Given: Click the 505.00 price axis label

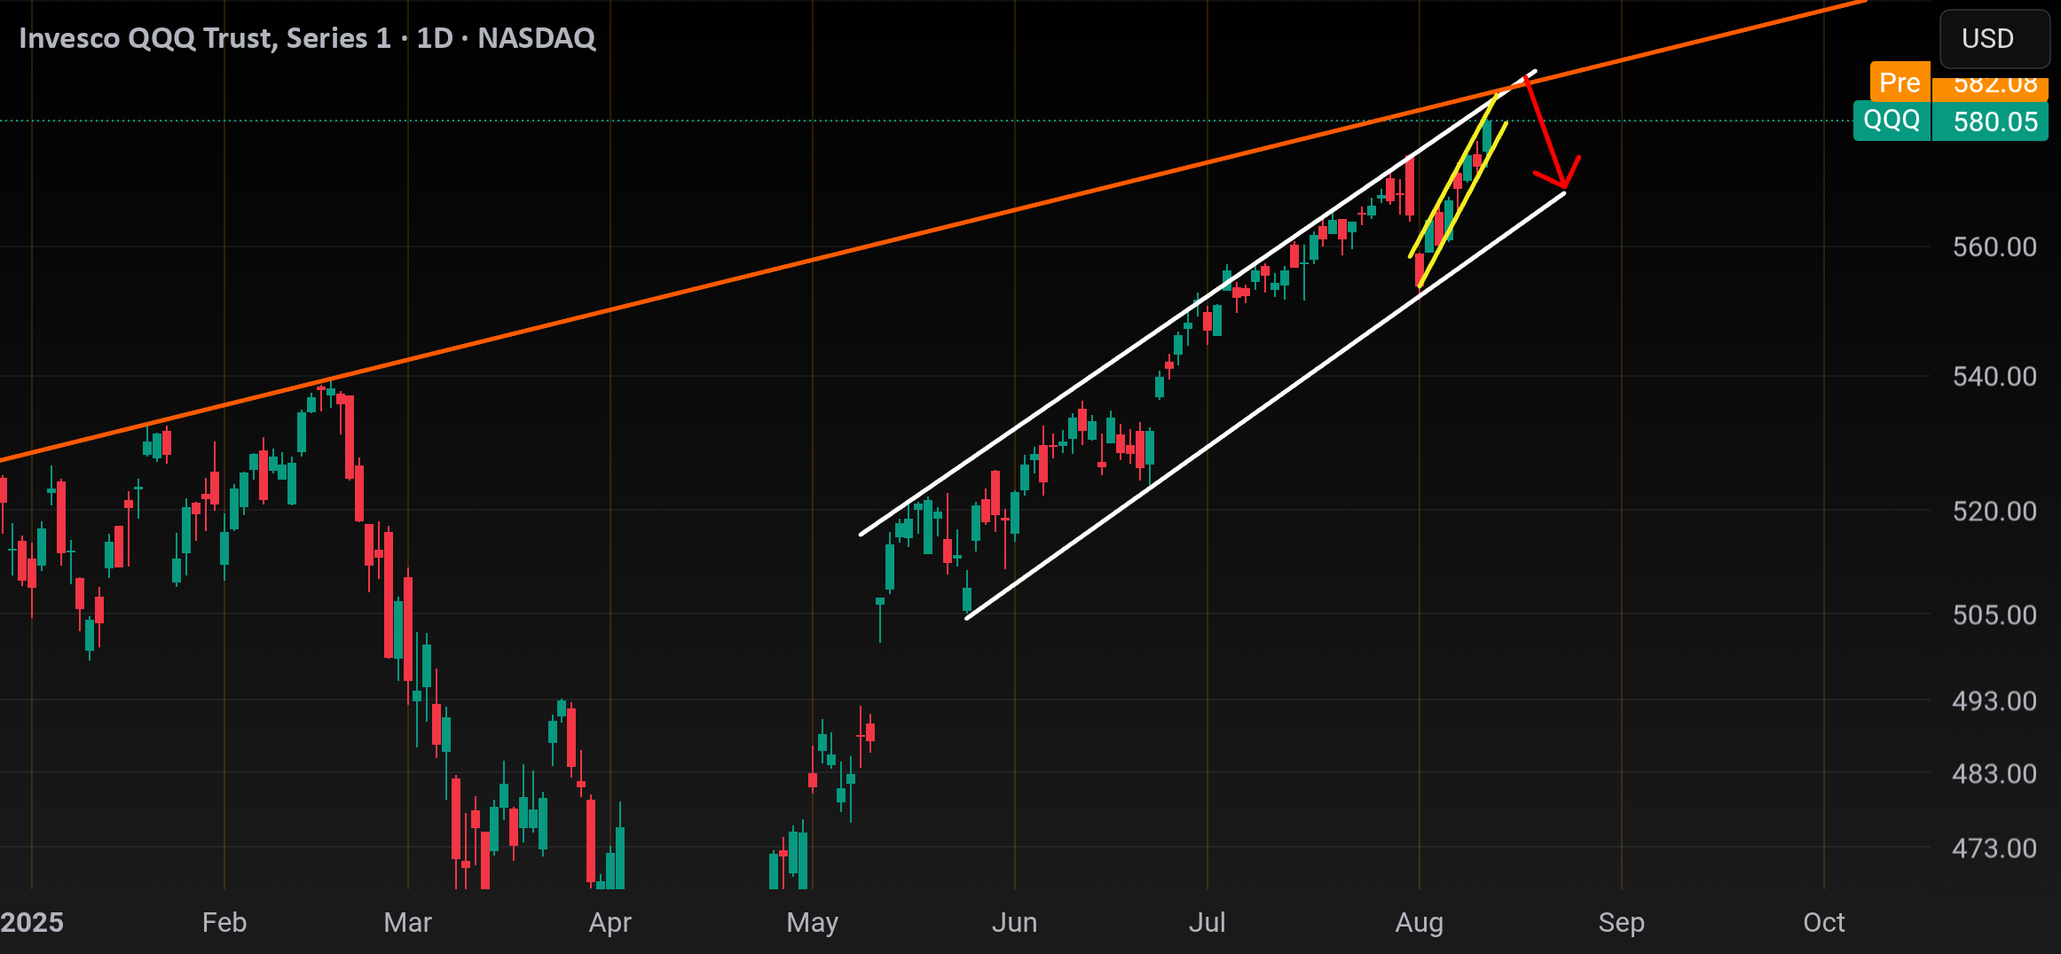Looking at the screenshot, I should click(x=1994, y=614).
